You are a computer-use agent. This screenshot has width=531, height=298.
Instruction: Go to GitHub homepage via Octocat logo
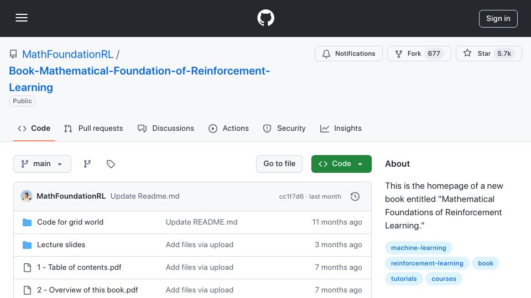[265, 18]
